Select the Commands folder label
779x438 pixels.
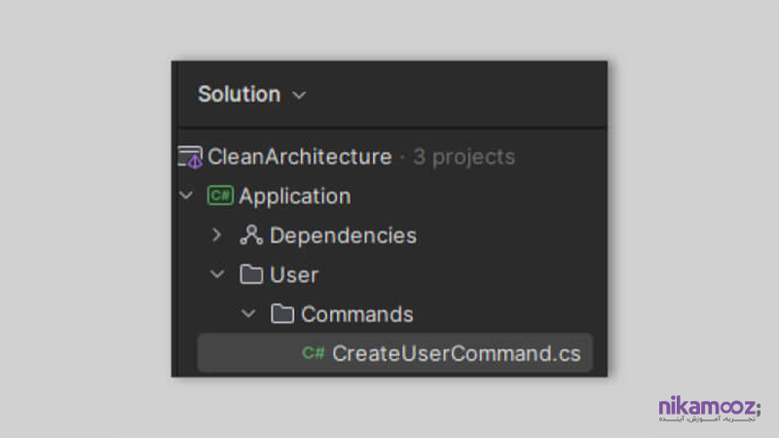(x=356, y=314)
